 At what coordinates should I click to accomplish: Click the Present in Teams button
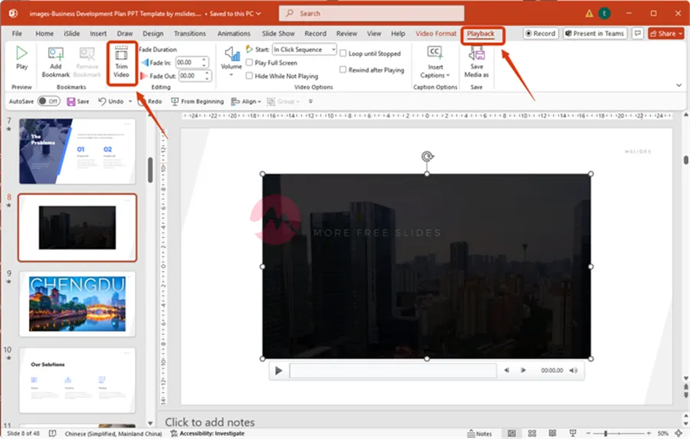pyautogui.click(x=595, y=34)
